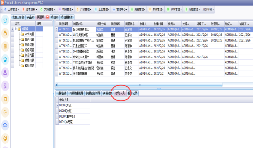Select the row TB02版本发布错误

tap(154, 62)
